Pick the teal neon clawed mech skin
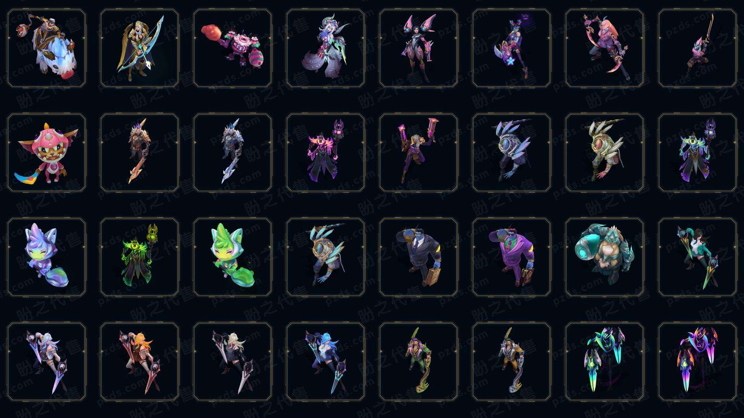This screenshot has height=418, width=744. (x=604, y=361)
